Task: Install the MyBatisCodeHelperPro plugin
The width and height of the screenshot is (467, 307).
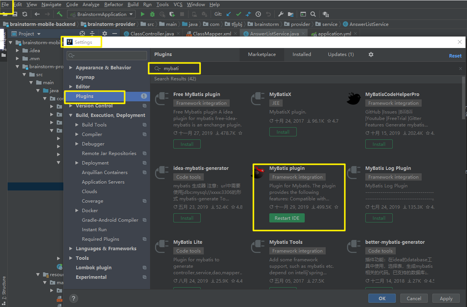Action: tap(379, 144)
